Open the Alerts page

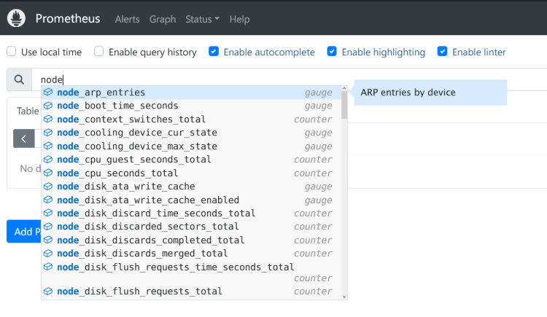click(x=127, y=19)
